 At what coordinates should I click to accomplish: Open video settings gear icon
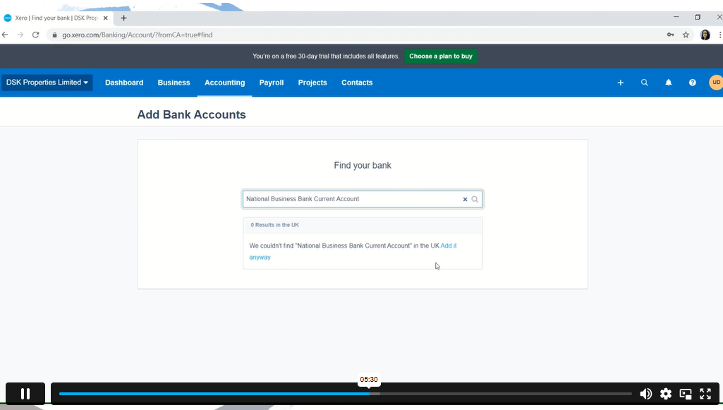coord(665,394)
